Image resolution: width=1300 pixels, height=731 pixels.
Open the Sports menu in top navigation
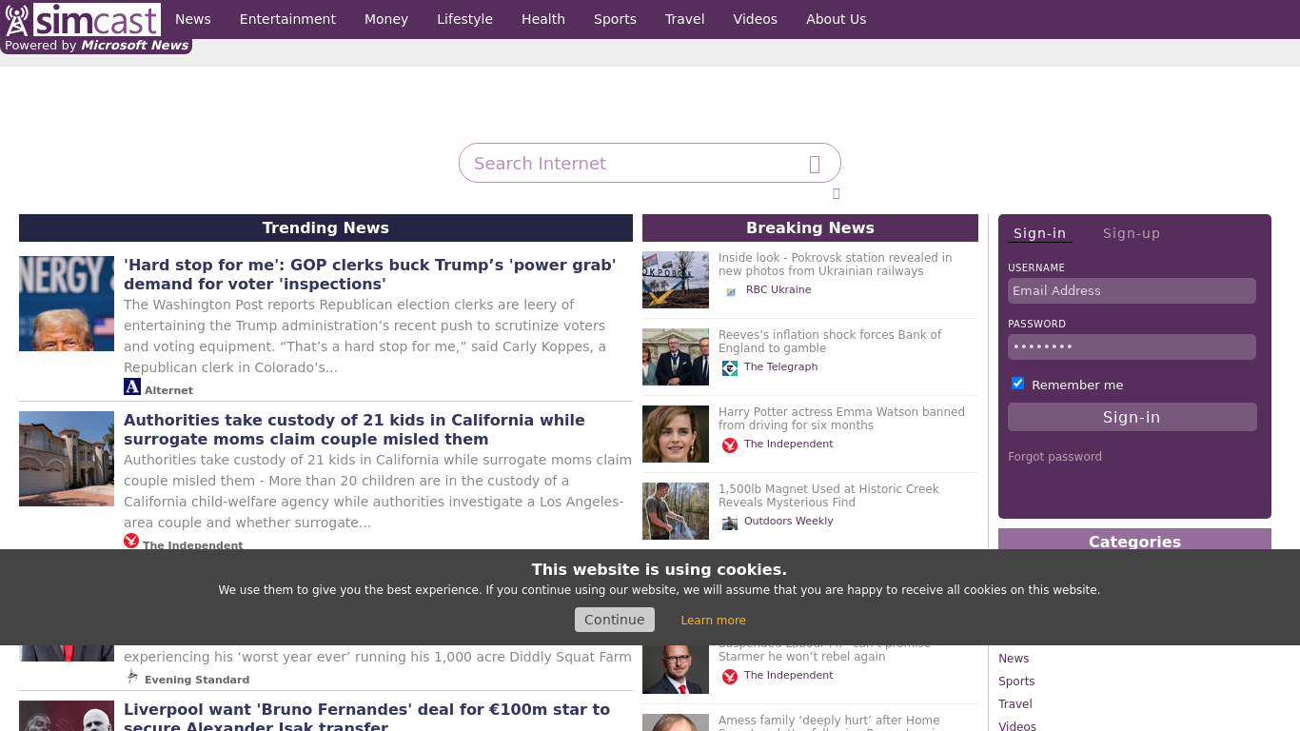coord(615,19)
